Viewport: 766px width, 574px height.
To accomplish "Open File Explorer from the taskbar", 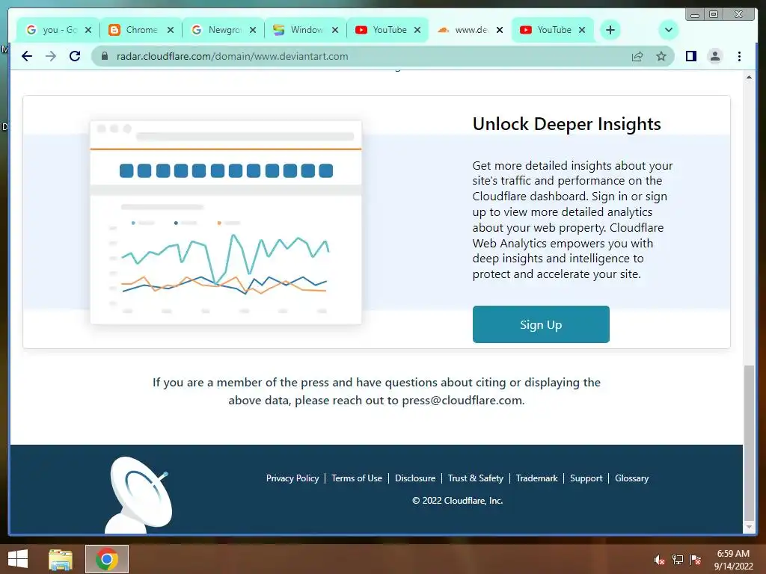I will point(61,559).
